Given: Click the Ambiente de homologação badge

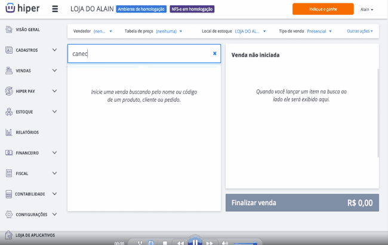Looking at the screenshot, I should 141,9.
